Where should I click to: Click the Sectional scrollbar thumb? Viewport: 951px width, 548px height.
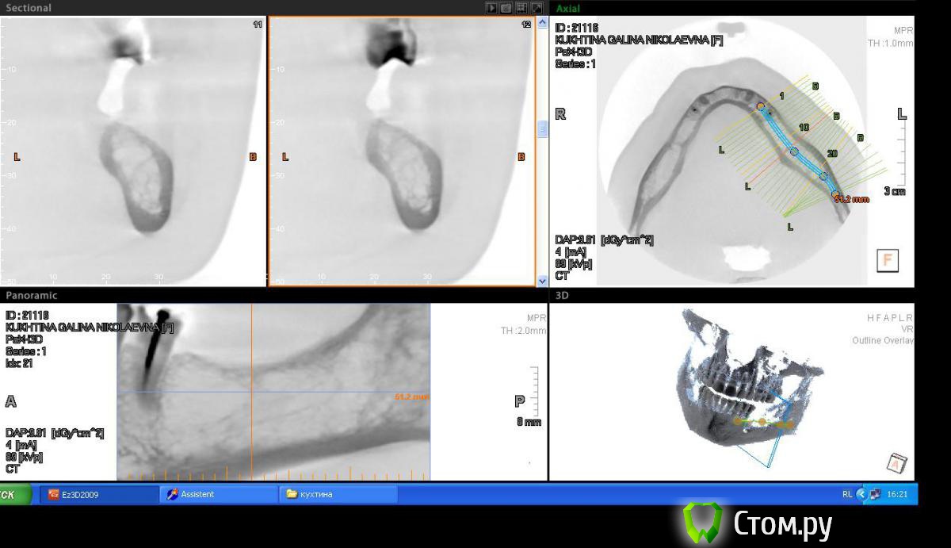tap(543, 128)
